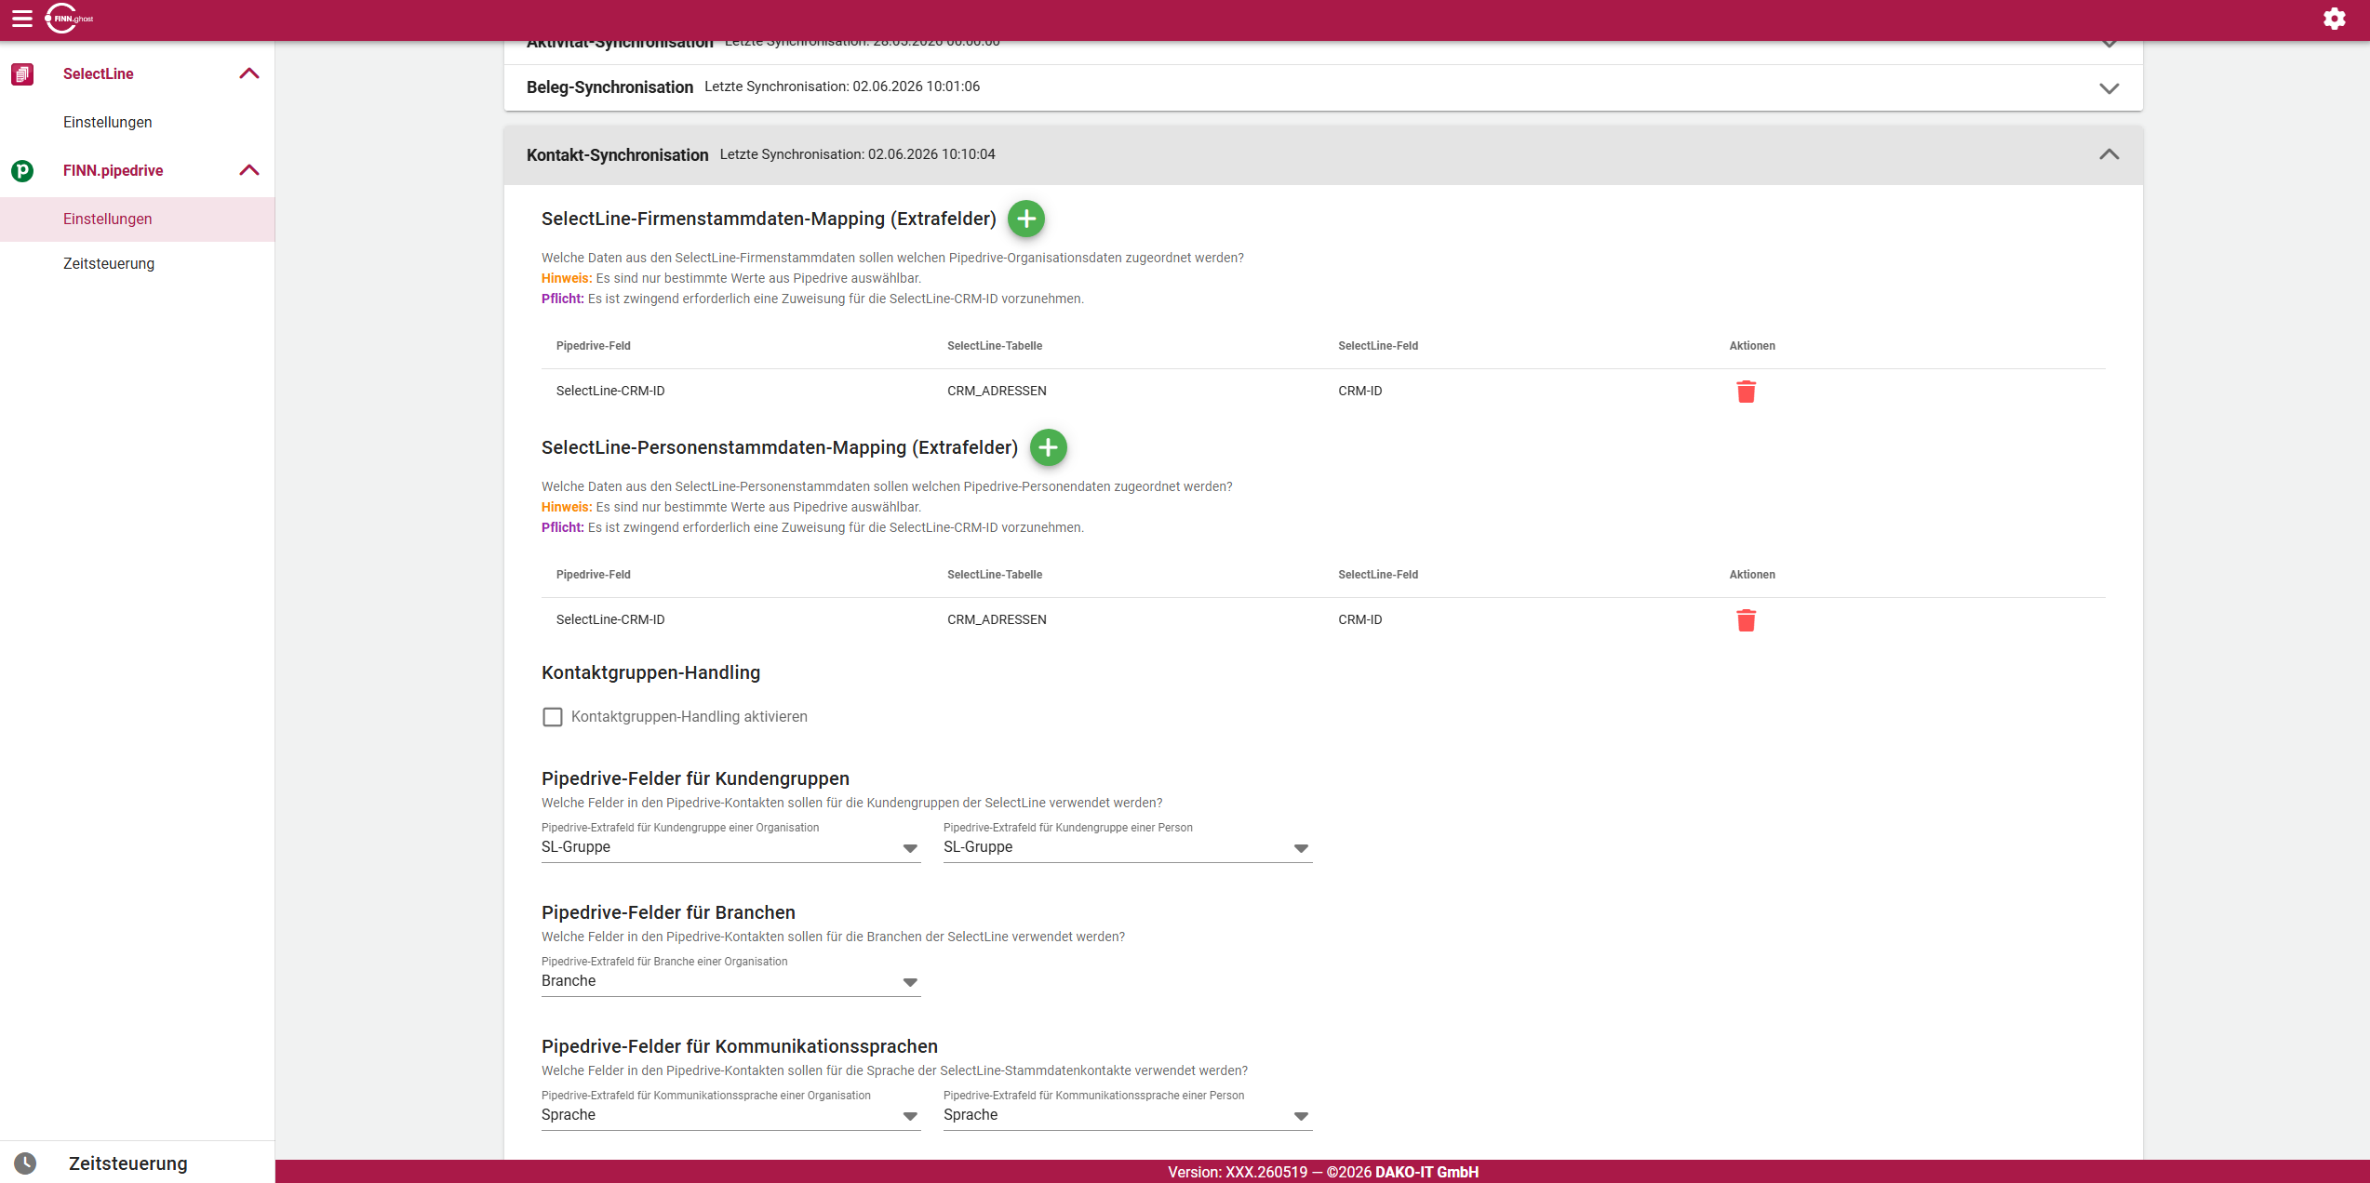The height and width of the screenshot is (1183, 2370).
Task: Click the FINN.ghost logo
Action: click(70, 19)
